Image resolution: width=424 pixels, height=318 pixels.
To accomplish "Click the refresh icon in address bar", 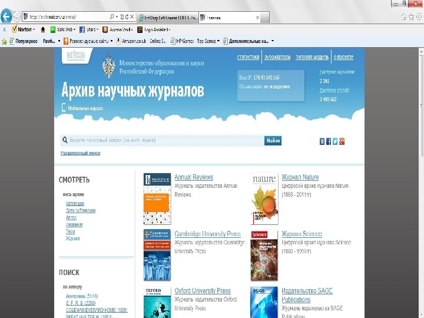I will click(x=127, y=16).
